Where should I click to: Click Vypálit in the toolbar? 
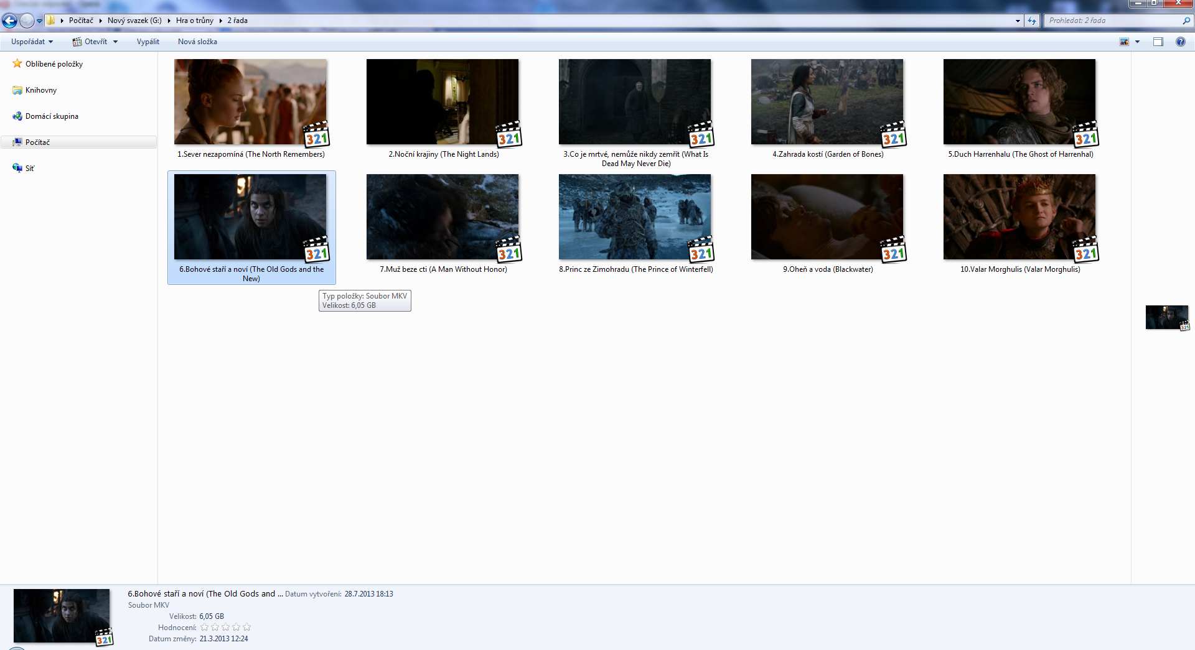point(148,42)
